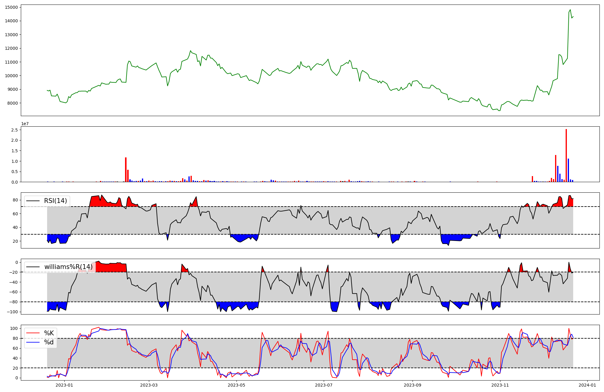Click the 1e7 scale label above volume chart
The width and height of the screenshot is (604, 392).
(25, 124)
